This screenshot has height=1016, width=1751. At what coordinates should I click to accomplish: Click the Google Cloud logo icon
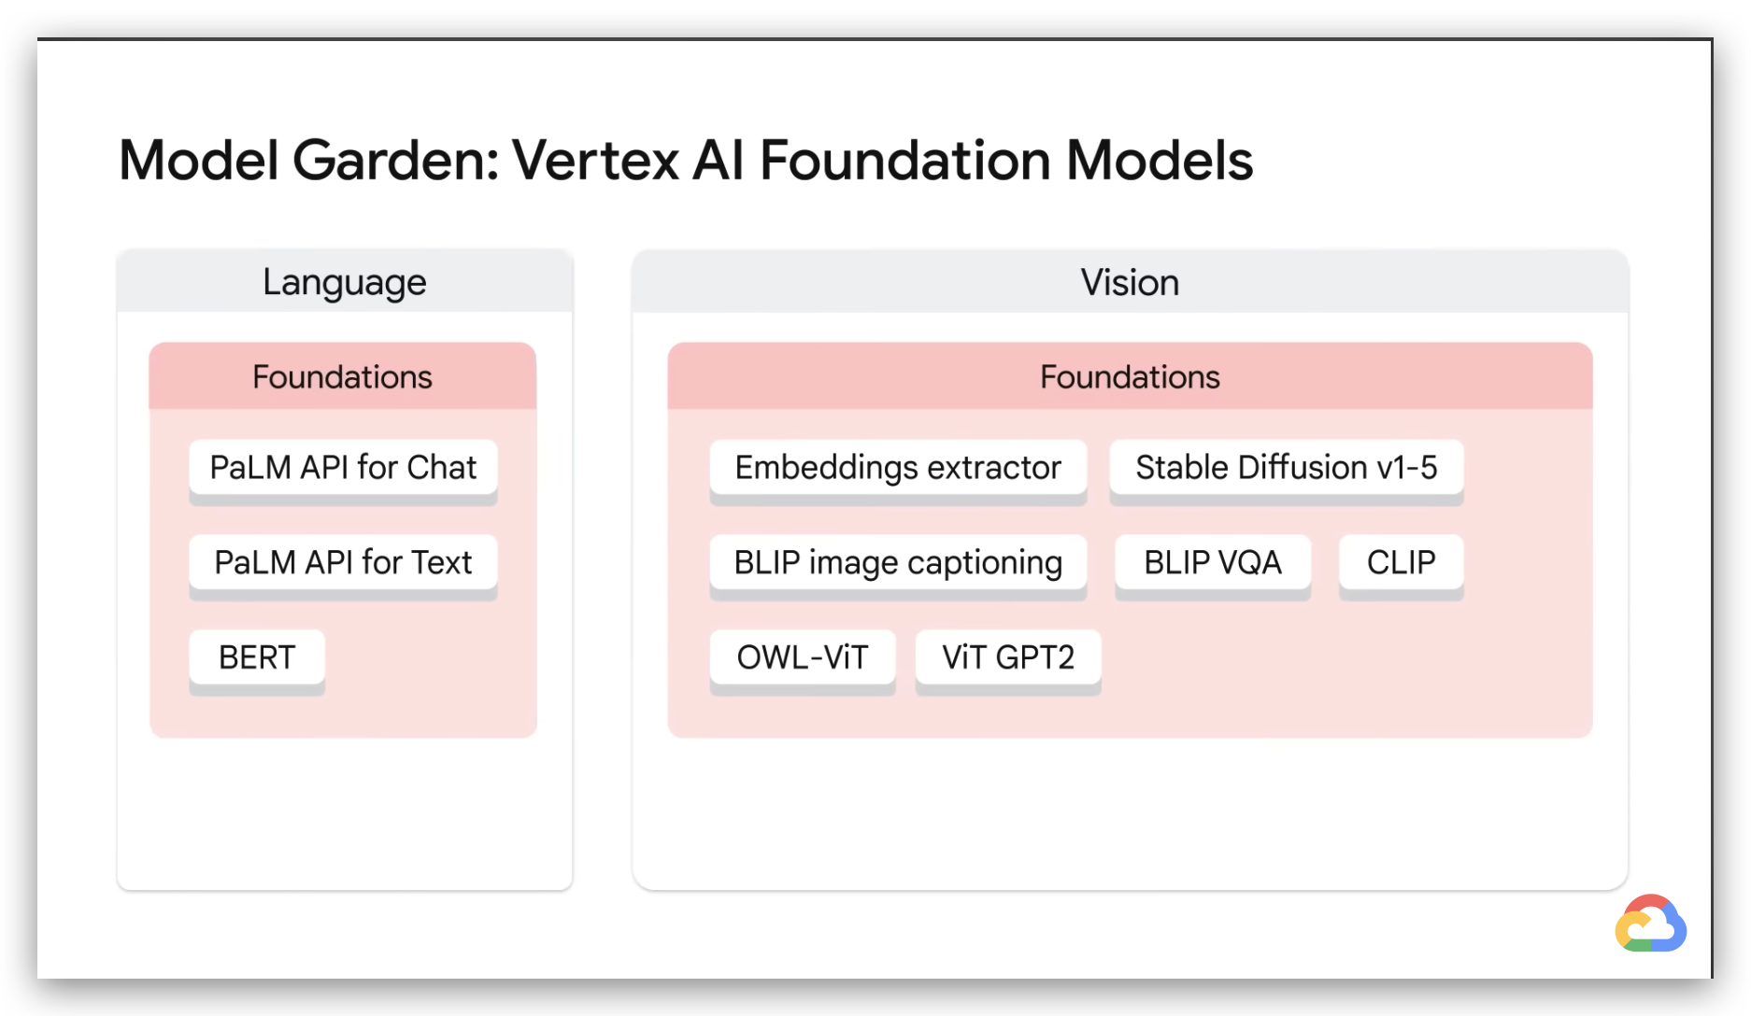pyautogui.click(x=1651, y=924)
